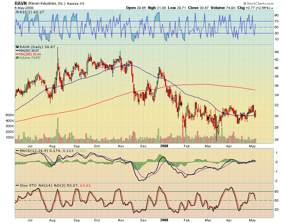Click the 38 price axis label
Image resolution: width=284 pixels, height=223 pixels.
pos(276,76)
